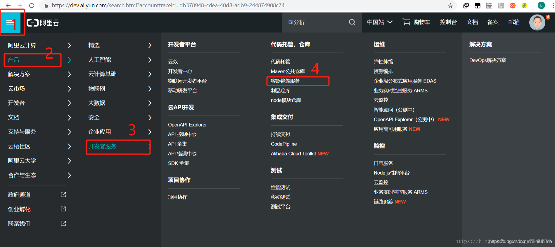The image size is (555, 247).
Task: Select 云栖社区 in the left menu
Action: tap(19, 146)
